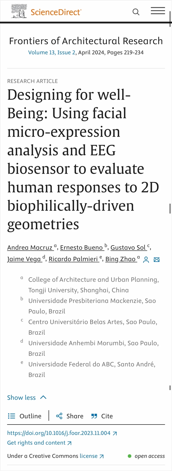Click the Get rights and content link

(36, 443)
